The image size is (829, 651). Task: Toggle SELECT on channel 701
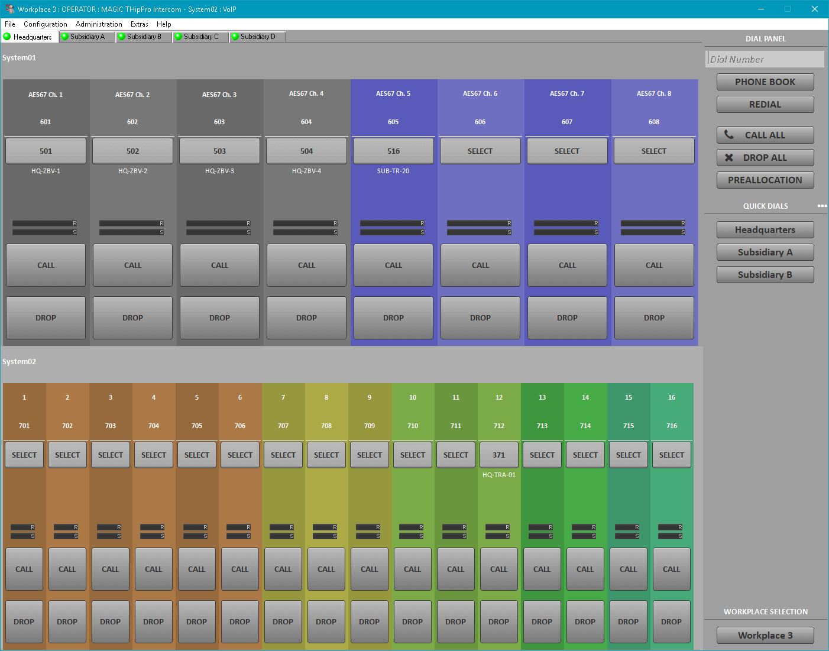point(24,454)
